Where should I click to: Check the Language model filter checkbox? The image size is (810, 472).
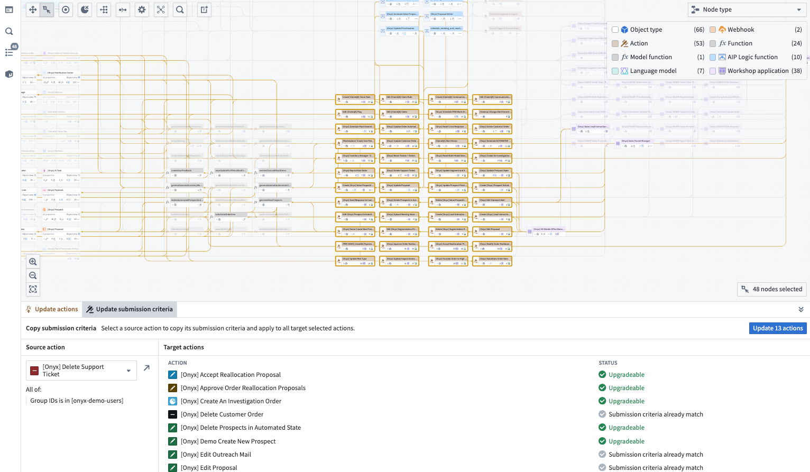pyautogui.click(x=615, y=70)
